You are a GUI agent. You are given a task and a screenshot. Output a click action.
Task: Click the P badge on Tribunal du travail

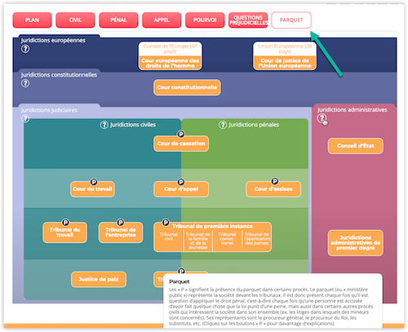point(65,223)
